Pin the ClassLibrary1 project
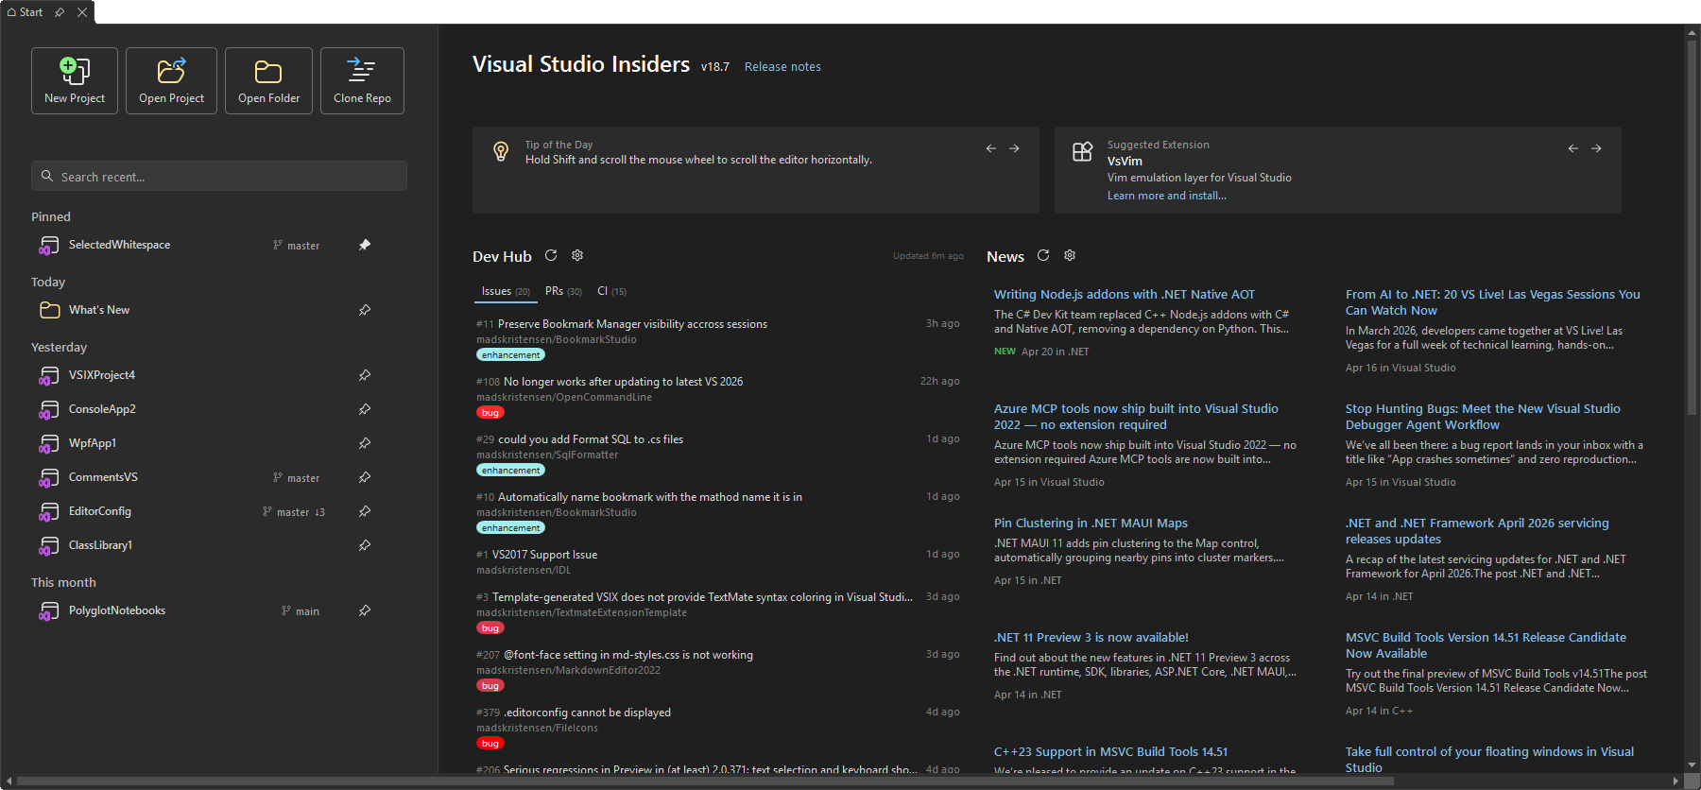Screen dimensions: 1701x790 point(365,545)
